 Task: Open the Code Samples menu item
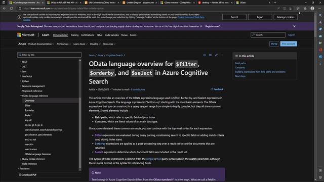click(112, 35)
